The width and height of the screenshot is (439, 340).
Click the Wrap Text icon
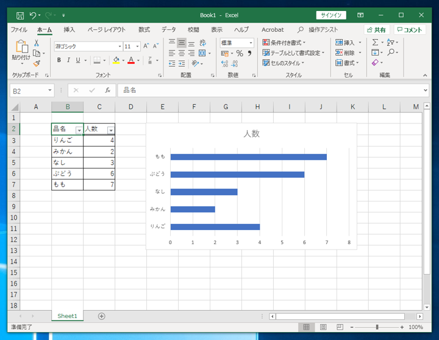tap(202, 43)
